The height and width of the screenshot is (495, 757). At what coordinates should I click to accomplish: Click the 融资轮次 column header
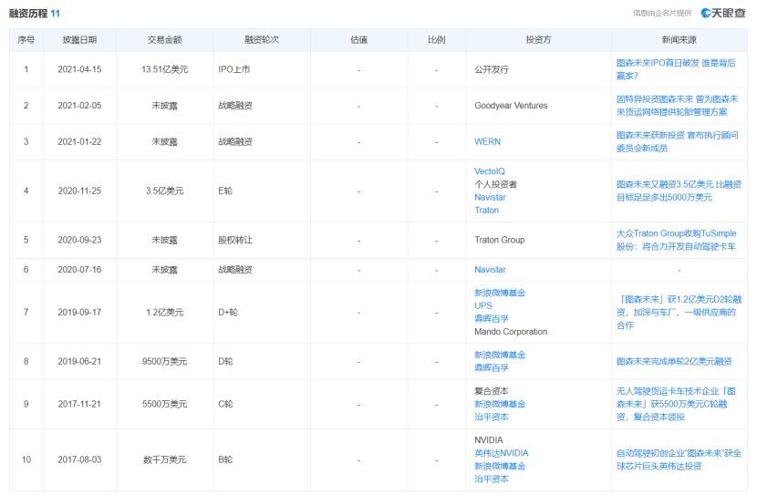click(261, 40)
